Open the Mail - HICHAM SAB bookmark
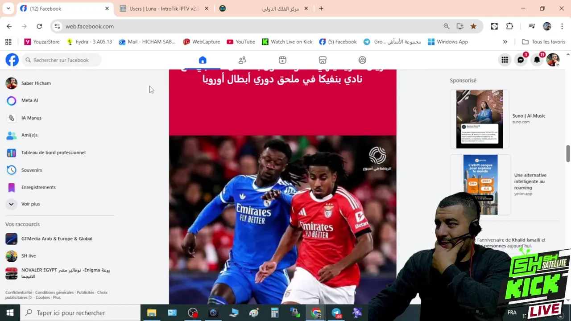The height and width of the screenshot is (321, 571). tap(147, 41)
